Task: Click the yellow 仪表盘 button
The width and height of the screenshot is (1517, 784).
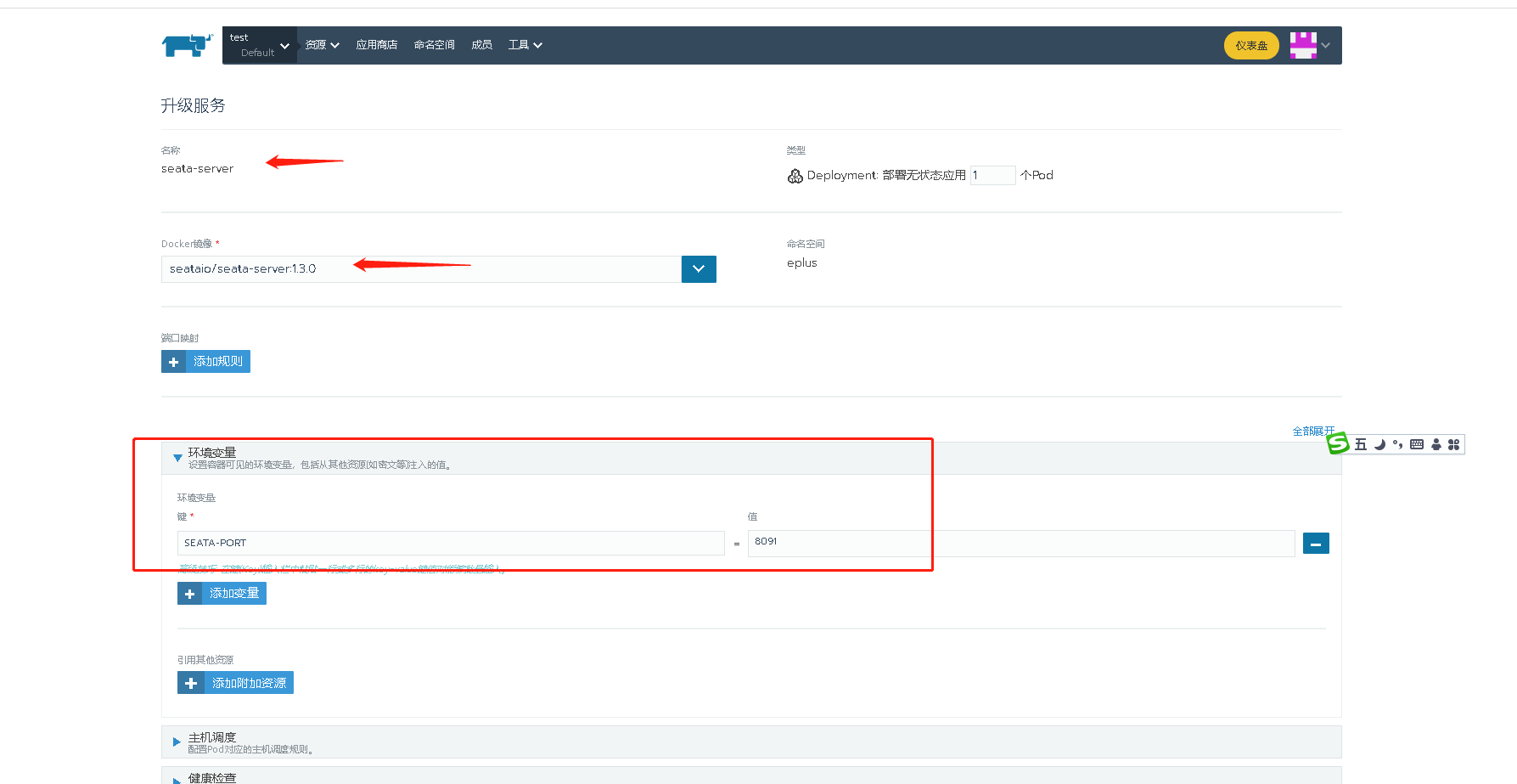Action: (x=1251, y=46)
